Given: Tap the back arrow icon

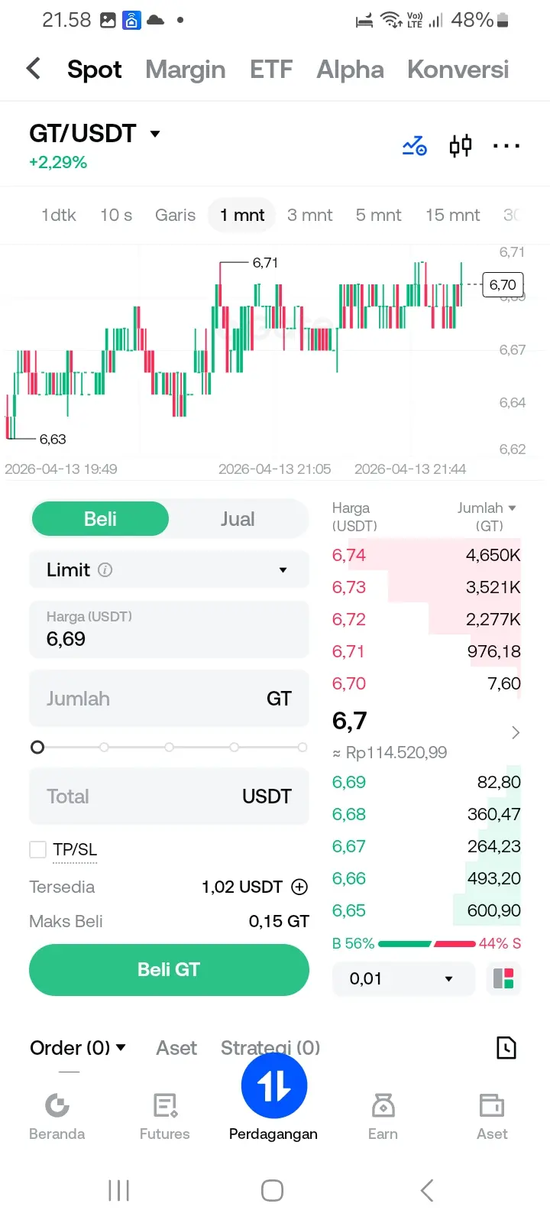Looking at the screenshot, I should tap(34, 69).
